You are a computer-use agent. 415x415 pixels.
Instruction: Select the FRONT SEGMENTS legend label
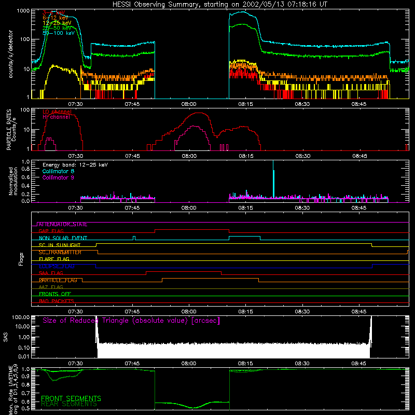[x=71, y=398]
